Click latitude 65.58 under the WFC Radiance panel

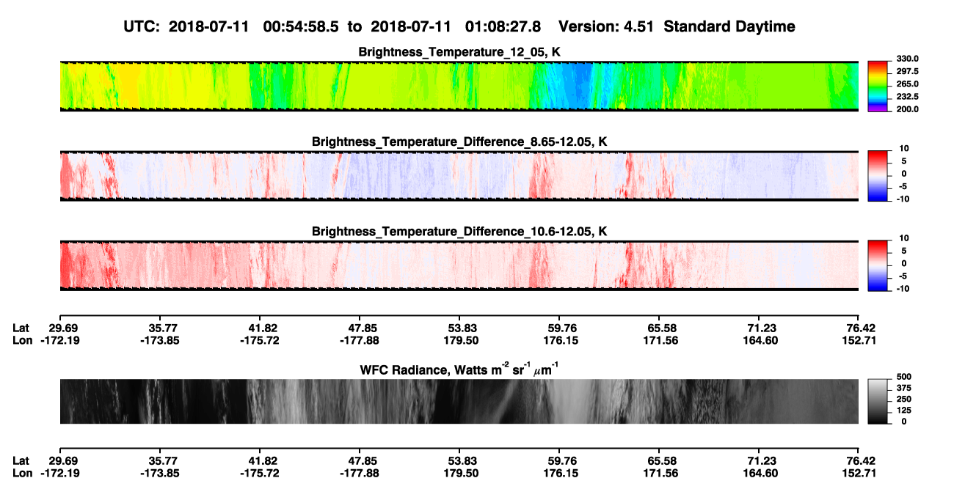[662, 461]
